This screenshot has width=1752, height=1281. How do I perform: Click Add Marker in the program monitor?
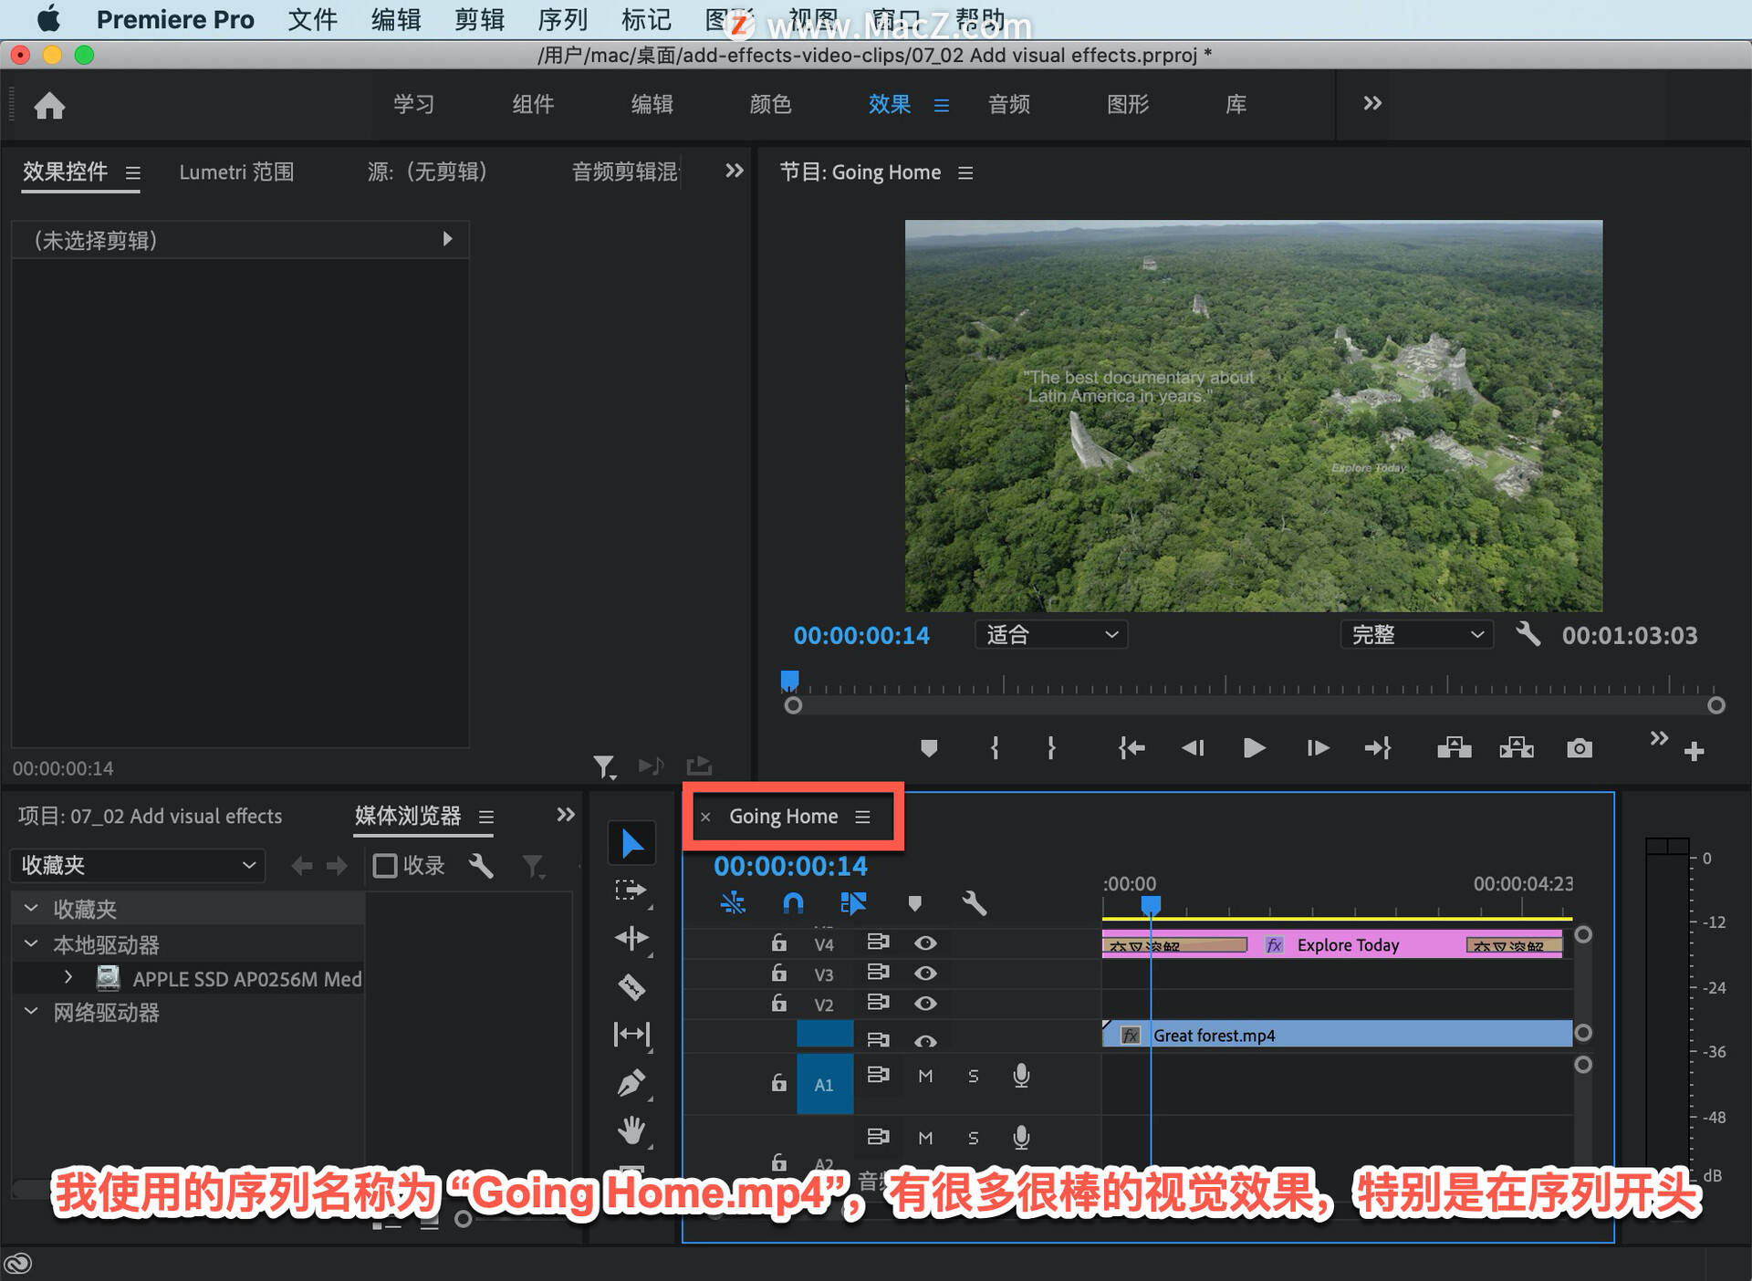(929, 749)
